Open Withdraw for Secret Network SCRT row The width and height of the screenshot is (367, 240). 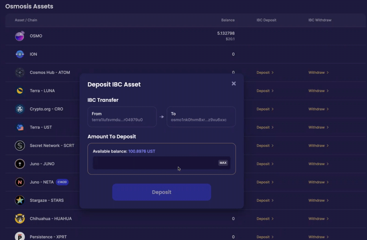(x=319, y=145)
